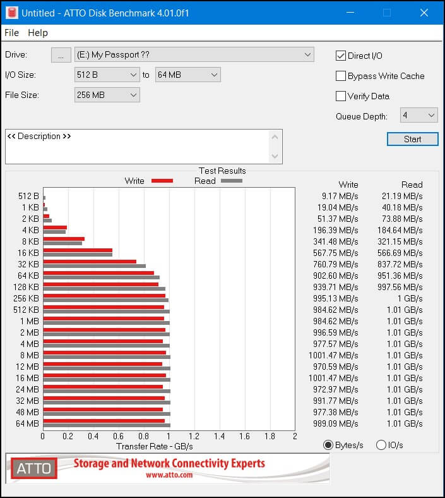
Task: Click the gray Read legend swatch
Action: 232,181
